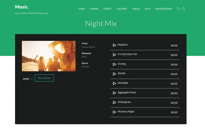This screenshot has height=132, width=205.
Task: Play the Oniongrass track
Action: click(114, 102)
